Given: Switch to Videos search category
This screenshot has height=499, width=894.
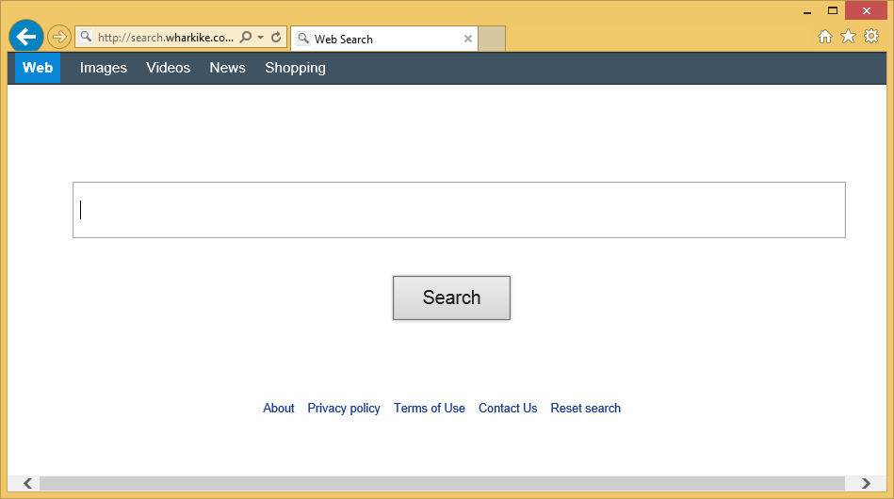Looking at the screenshot, I should [x=168, y=68].
